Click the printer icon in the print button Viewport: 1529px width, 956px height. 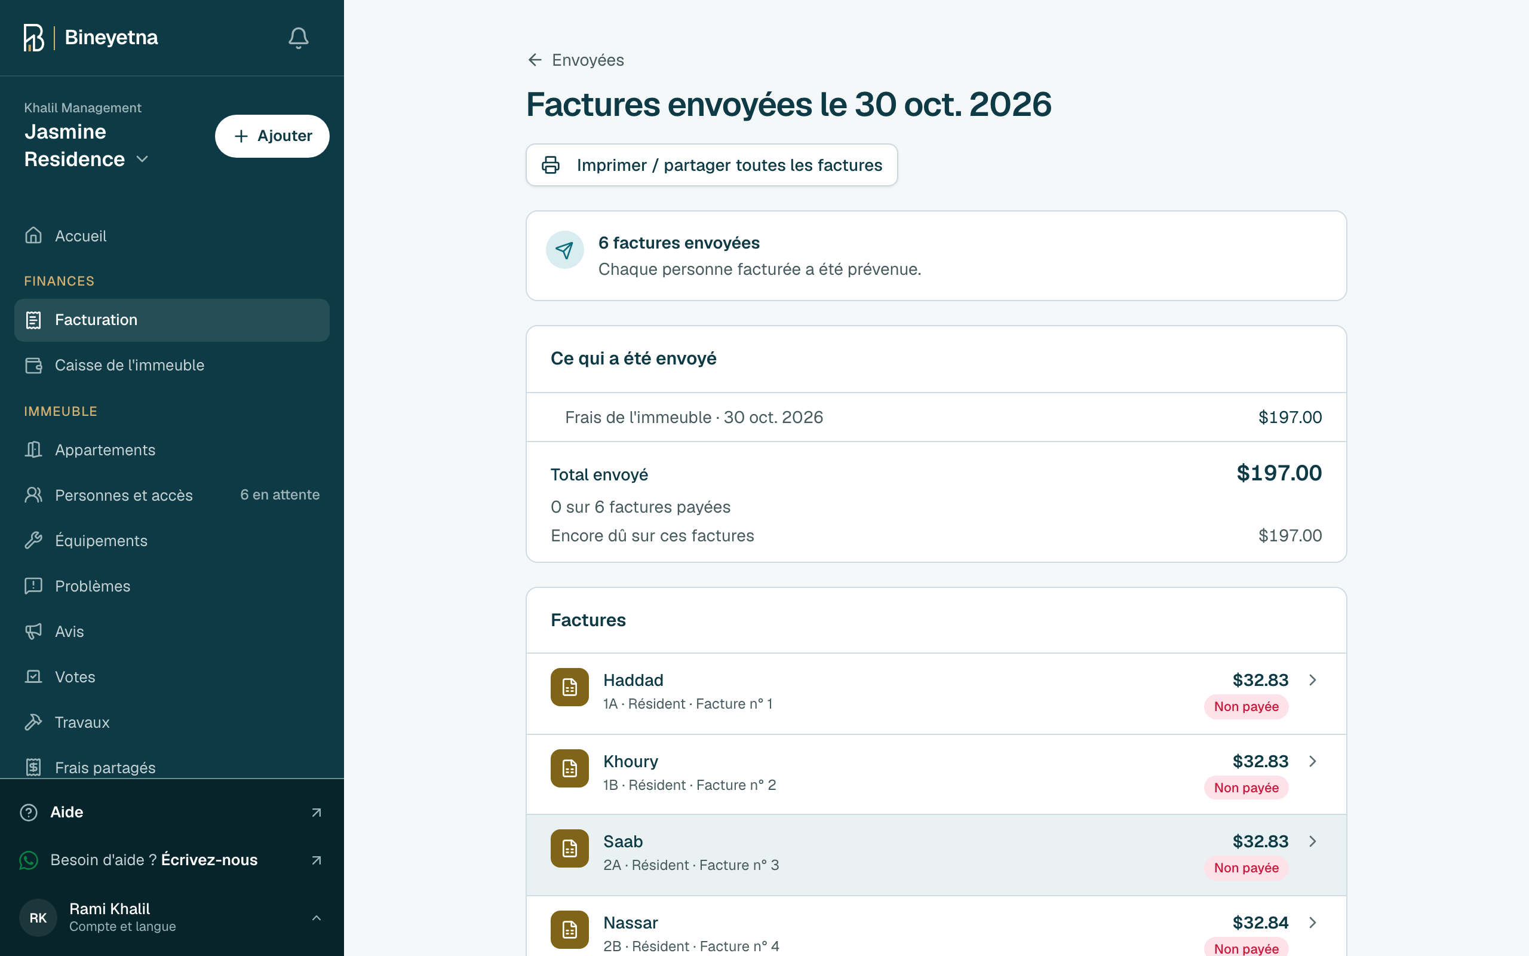pos(550,165)
